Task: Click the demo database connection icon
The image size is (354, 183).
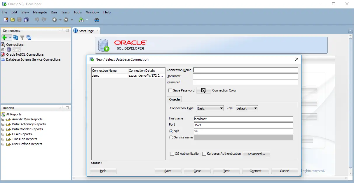Action: (x=9, y=50)
